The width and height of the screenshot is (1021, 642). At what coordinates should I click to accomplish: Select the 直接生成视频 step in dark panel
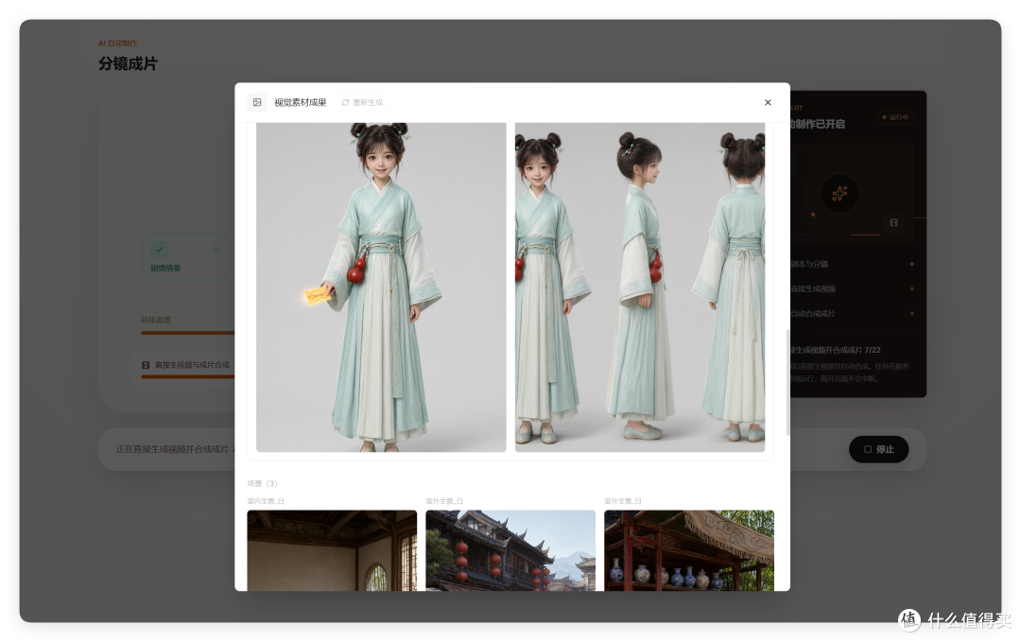click(852, 288)
